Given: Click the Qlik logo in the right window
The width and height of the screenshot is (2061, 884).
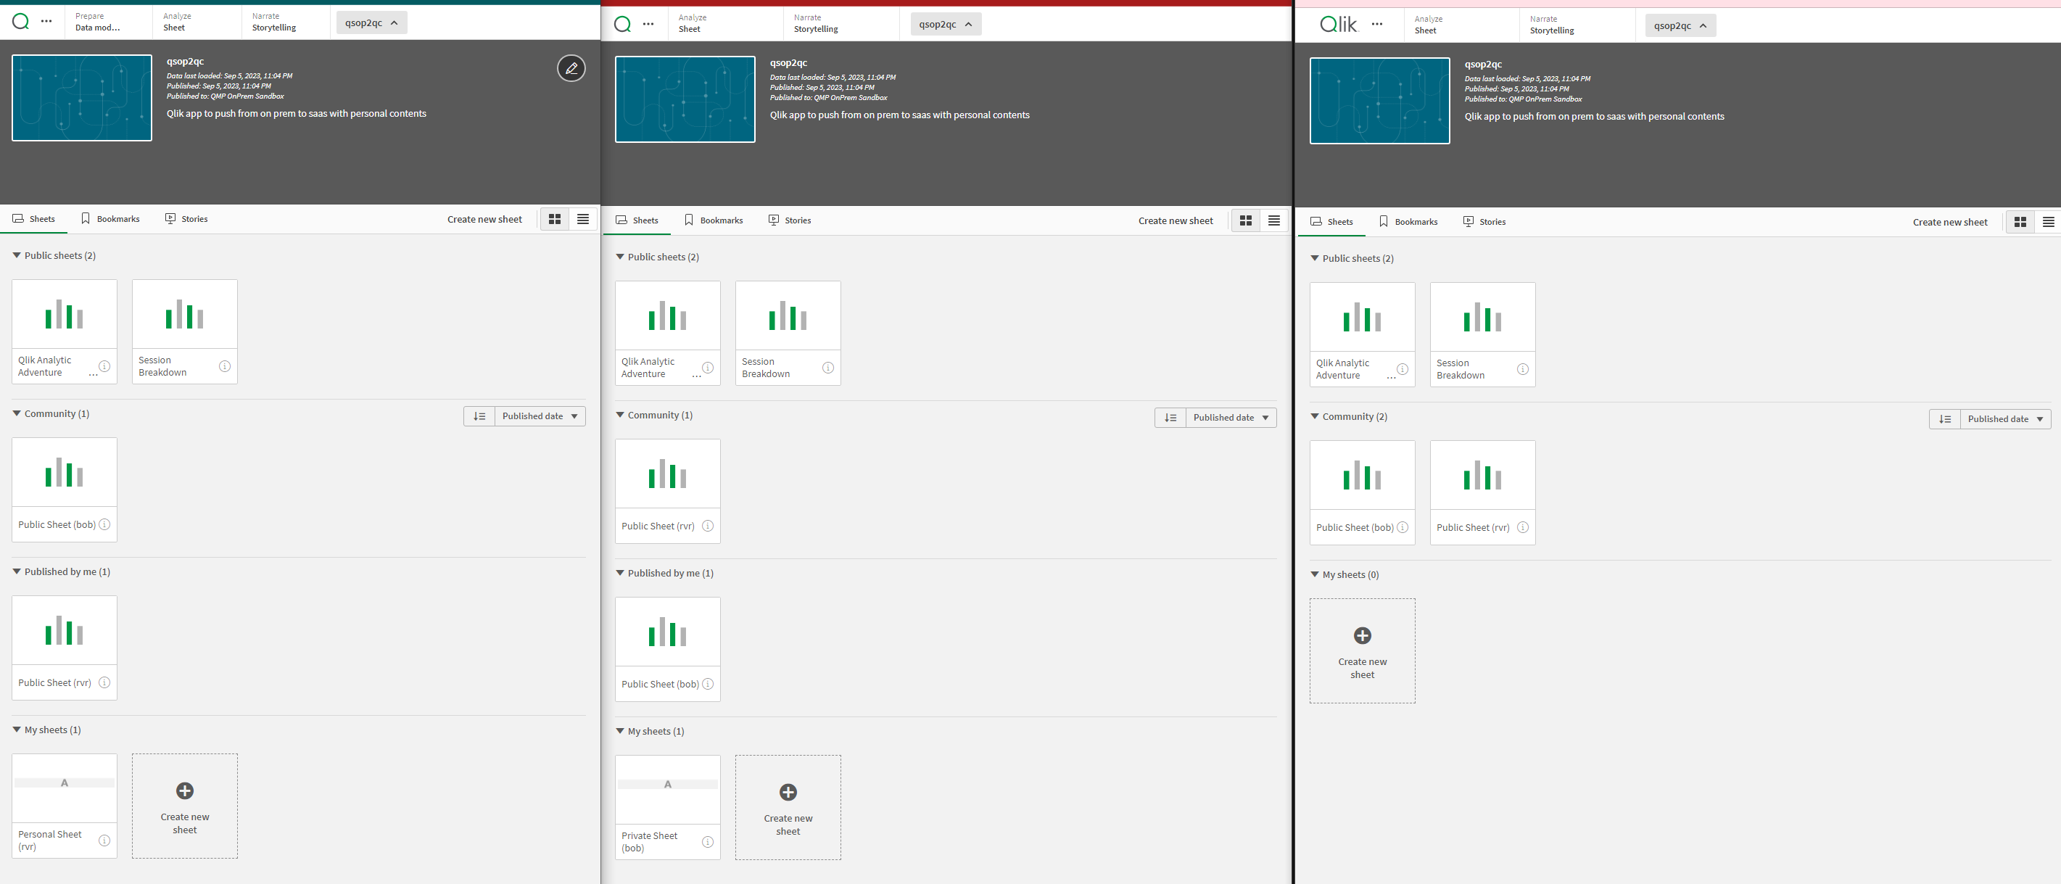Looking at the screenshot, I should click(1338, 25).
